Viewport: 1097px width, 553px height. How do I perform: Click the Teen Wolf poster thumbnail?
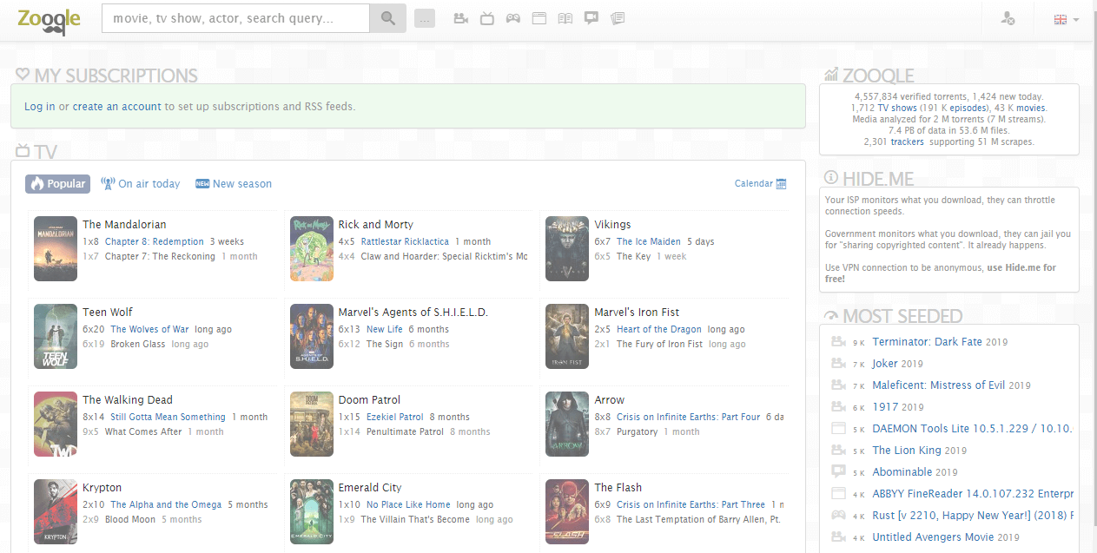[x=56, y=336]
